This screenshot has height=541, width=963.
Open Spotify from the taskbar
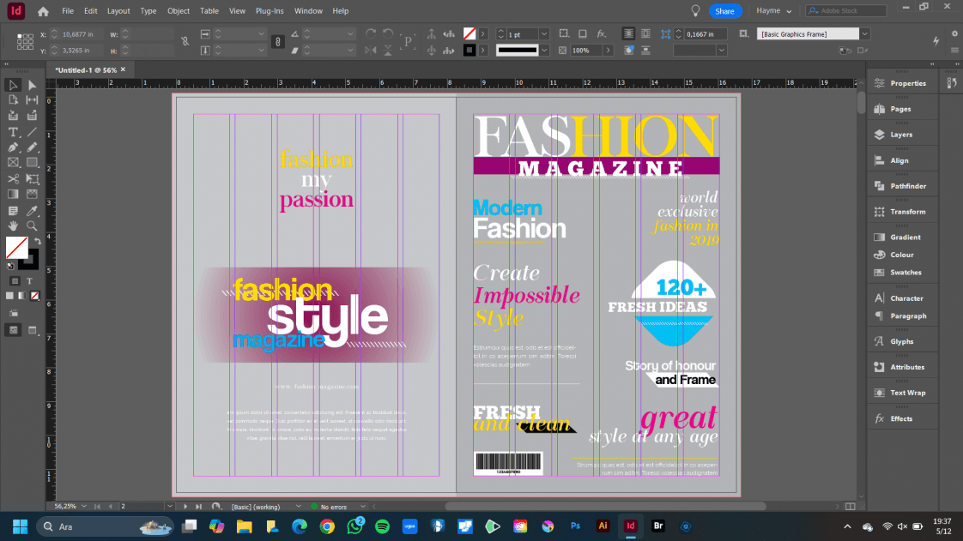point(382,526)
